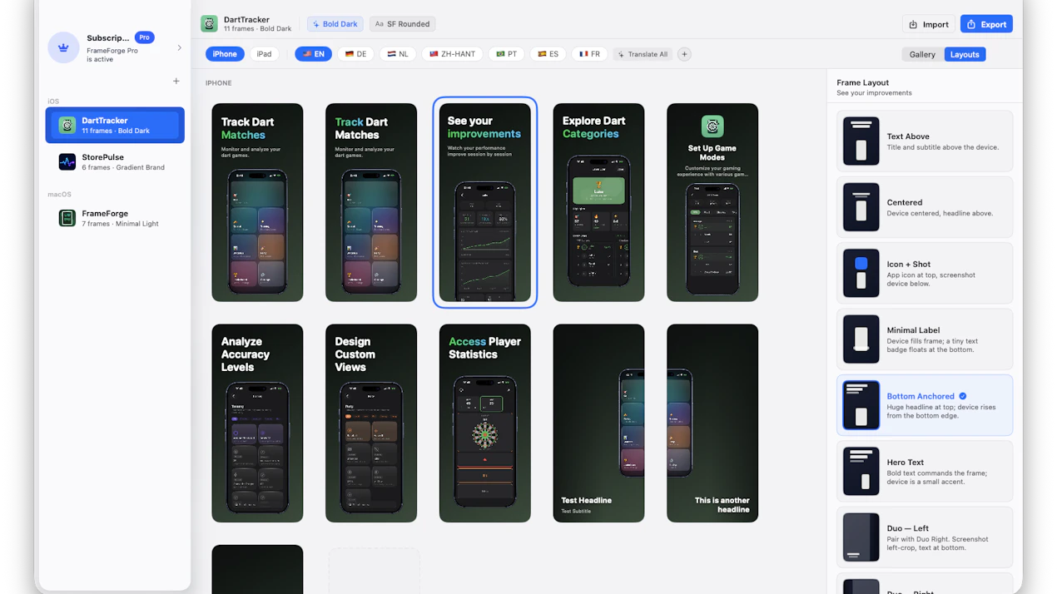The image size is (1057, 594).
Task: Open the Bold Dark theme picker
Action: [x=335, y=24]
